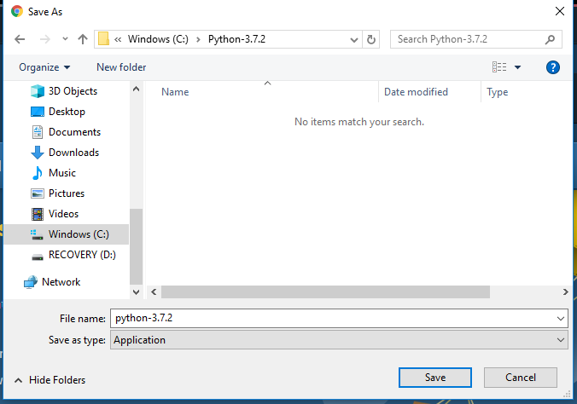Viewport: 577px width, 404px height.
Task: Open Documents folder in sidebar
Action: point(74,132)
